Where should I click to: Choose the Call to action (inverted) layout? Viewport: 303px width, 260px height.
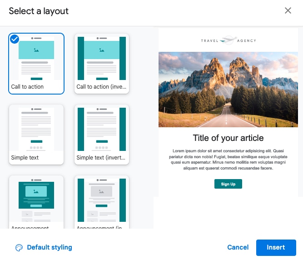(x=102, y=64)
